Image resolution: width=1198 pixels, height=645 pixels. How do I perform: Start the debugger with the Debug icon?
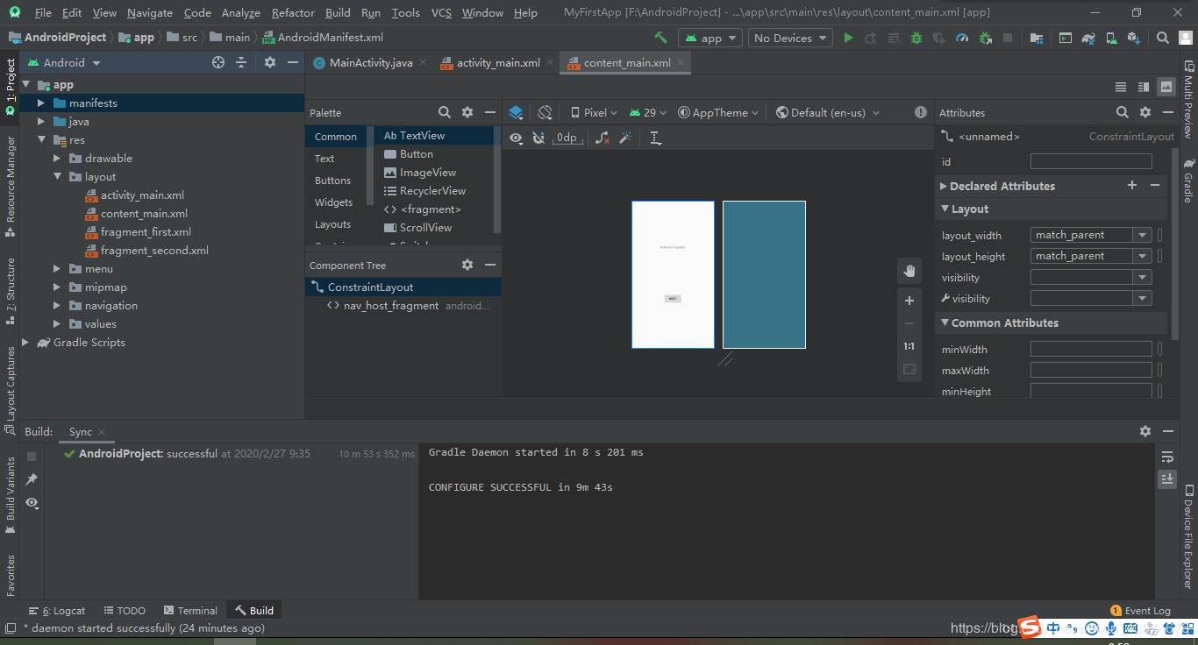(916, 38)
